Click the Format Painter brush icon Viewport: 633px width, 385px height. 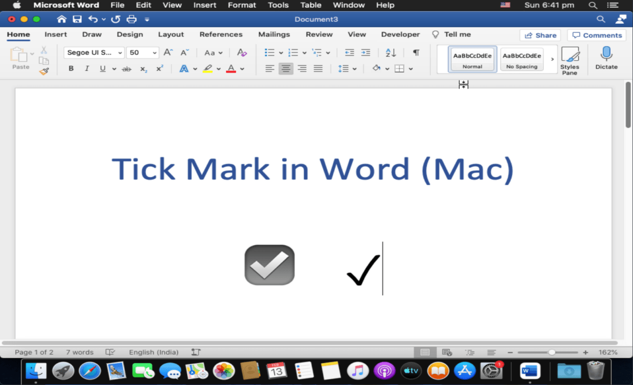[44, 71]
